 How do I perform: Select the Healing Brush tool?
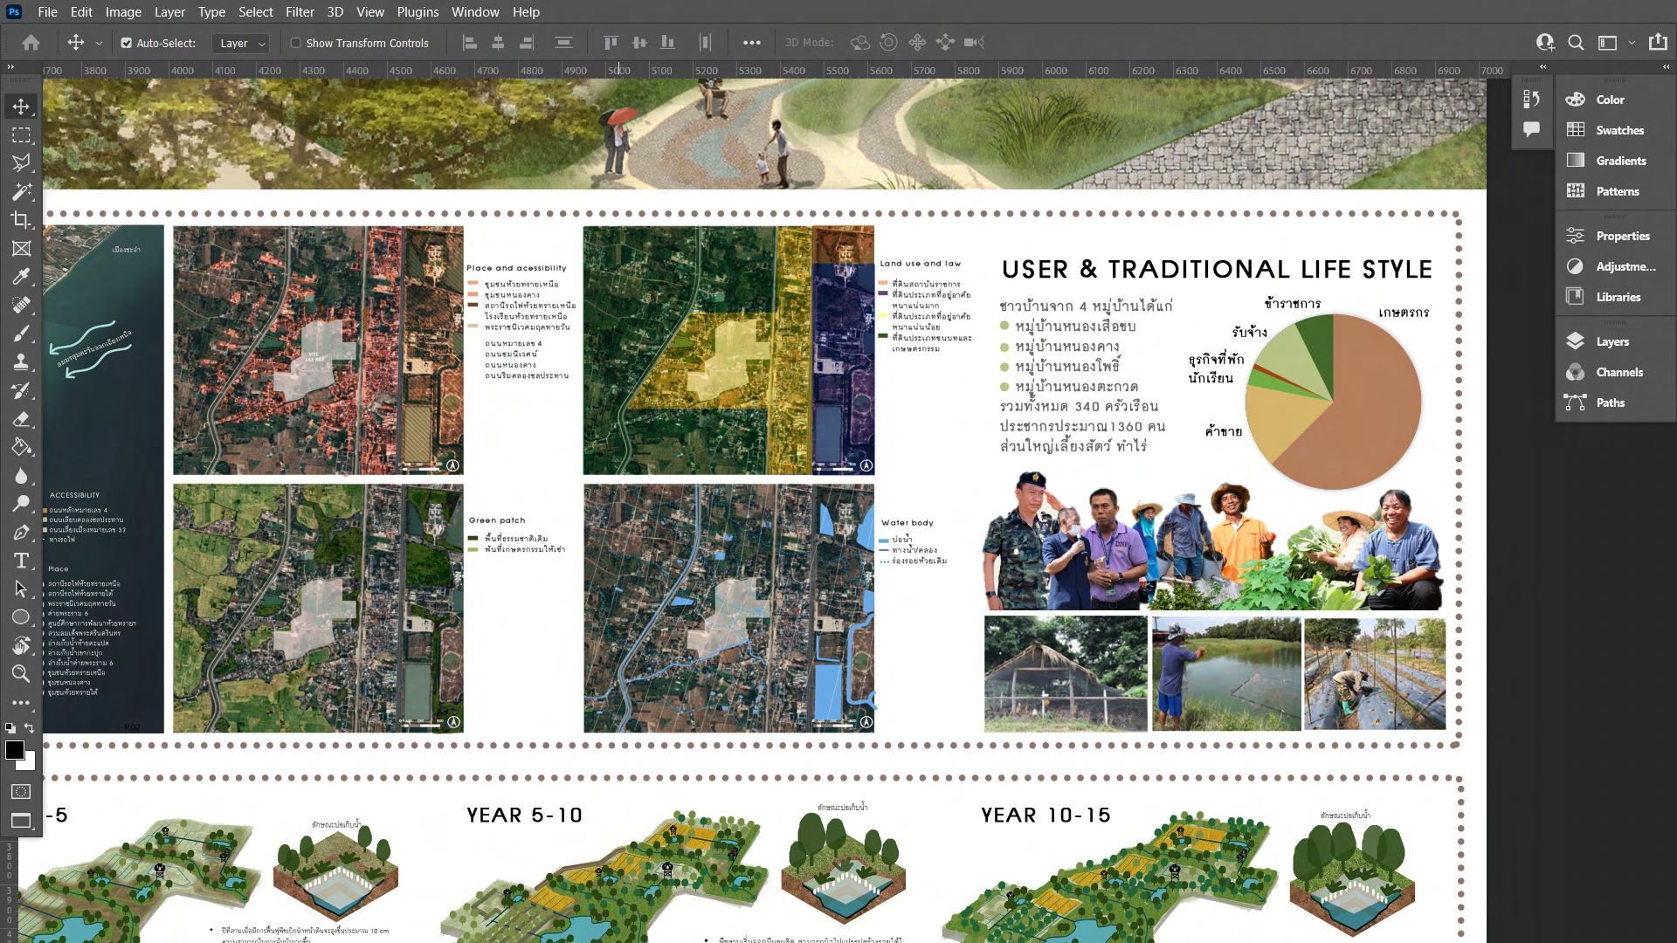tap(21, 306)
